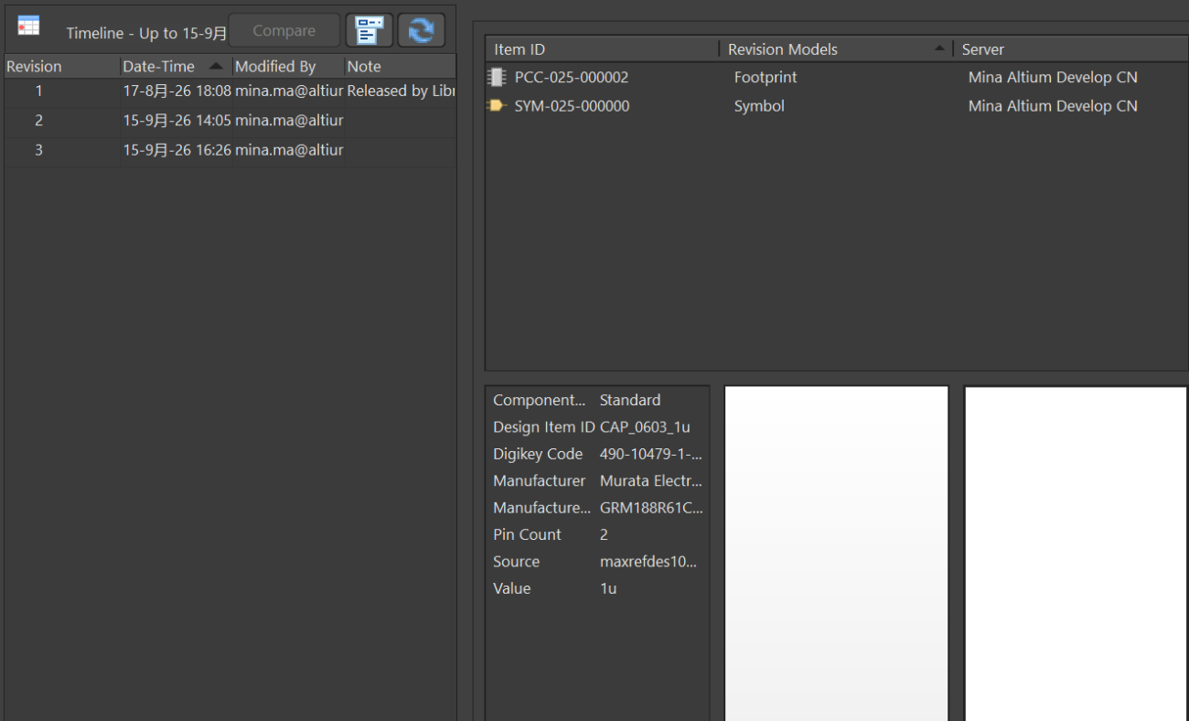The height and width of the screenshot is (721, 1189).
Task: Click the Pin Count parameter row
Action: tap(597, 534)
